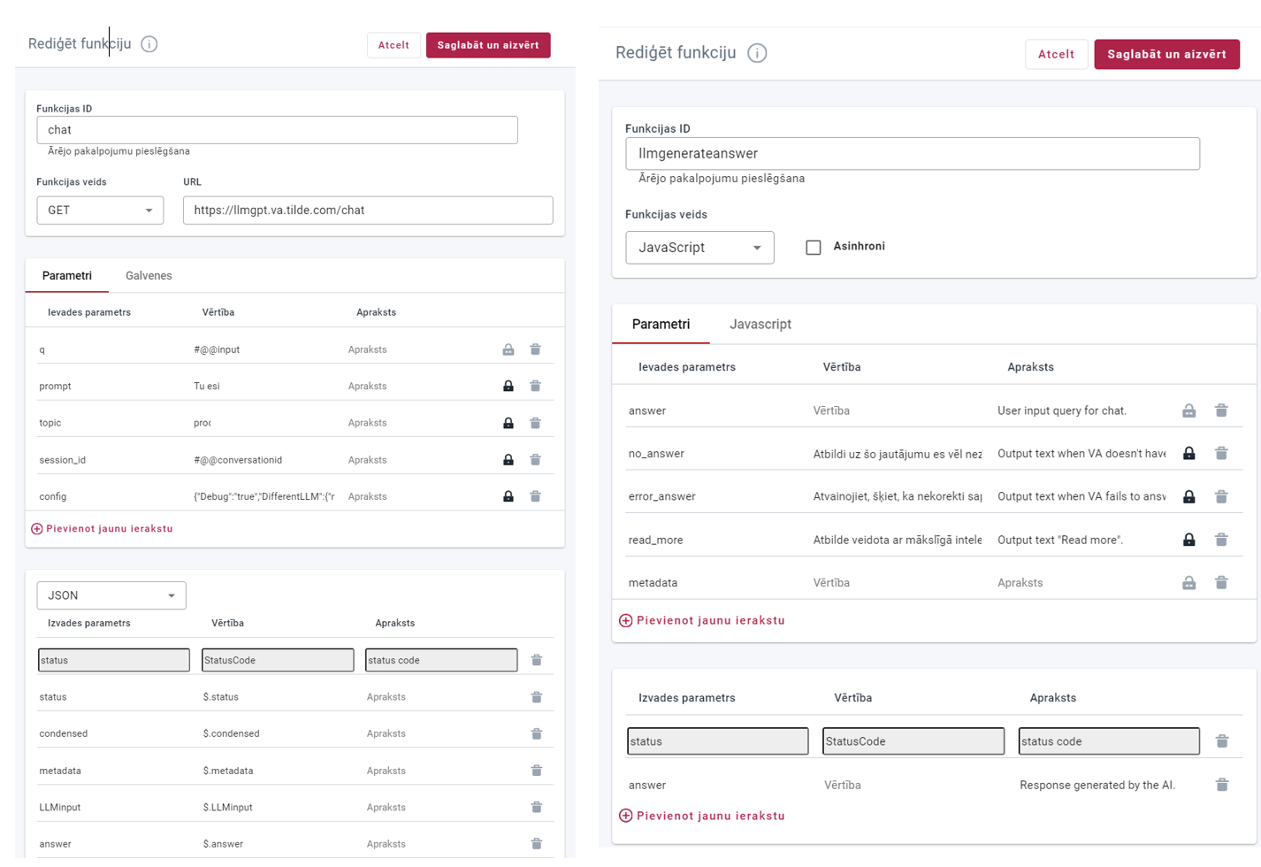Delete the metadata row in right panel
This screenshot has height=867, width=1261.
(1221, 582)
